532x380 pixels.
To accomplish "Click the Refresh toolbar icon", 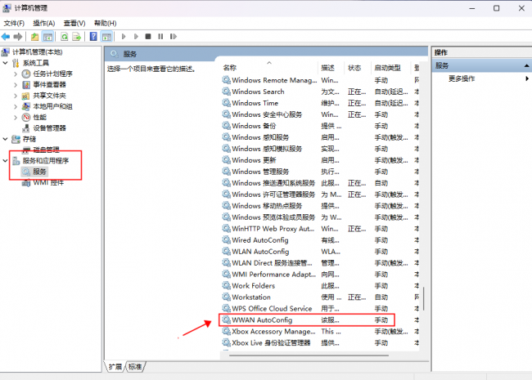I will (64, 36).
